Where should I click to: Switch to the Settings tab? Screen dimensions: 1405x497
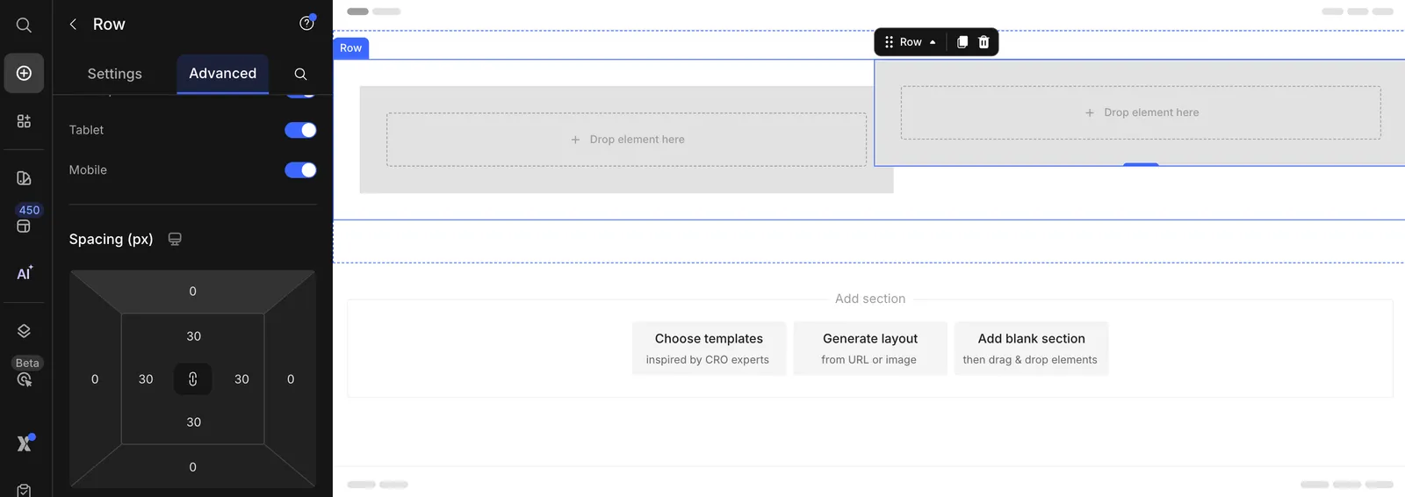point(114,74)
